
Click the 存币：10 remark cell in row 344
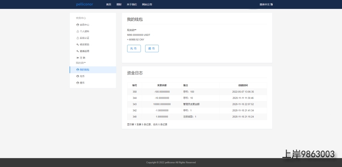200,98
